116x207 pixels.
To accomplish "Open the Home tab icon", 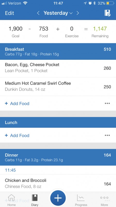I will click(x=11, y=198).
